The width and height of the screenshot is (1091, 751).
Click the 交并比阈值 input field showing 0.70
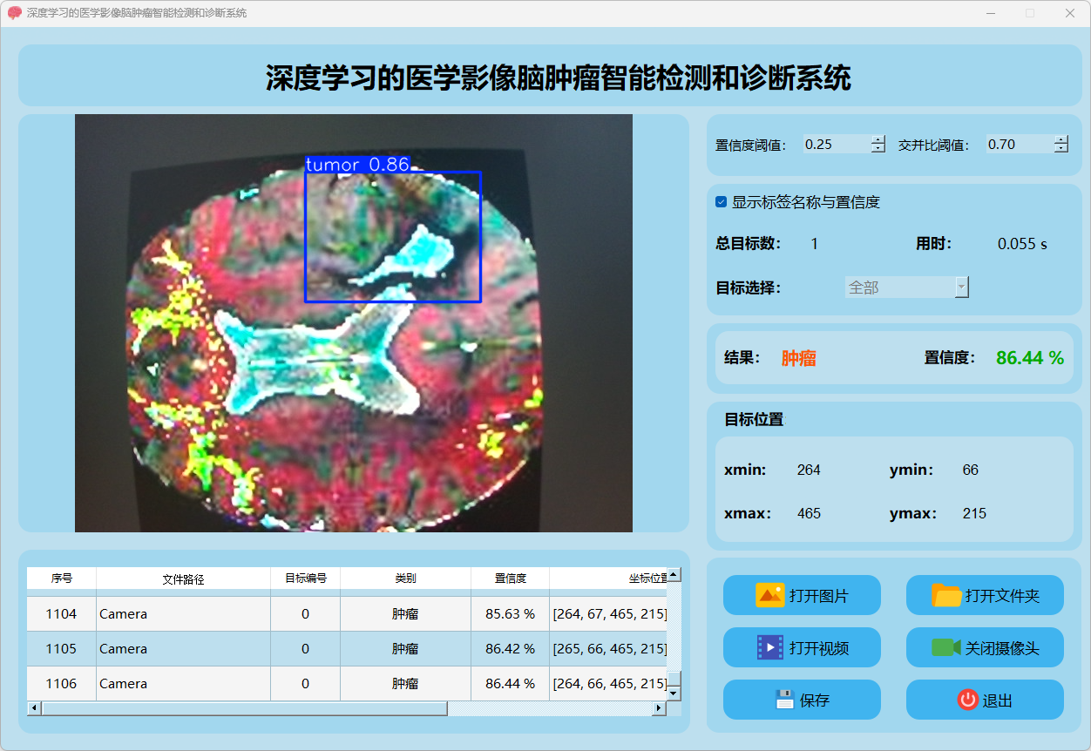pos(1018,145)
